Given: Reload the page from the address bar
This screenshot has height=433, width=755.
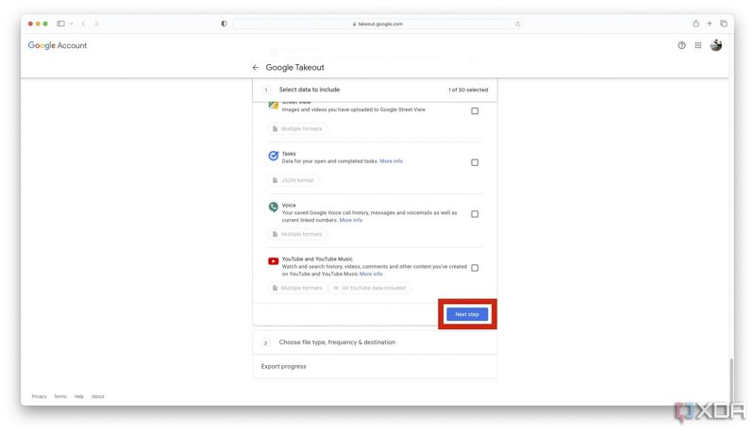Looking at the screenshot, I should click(517, 24).
